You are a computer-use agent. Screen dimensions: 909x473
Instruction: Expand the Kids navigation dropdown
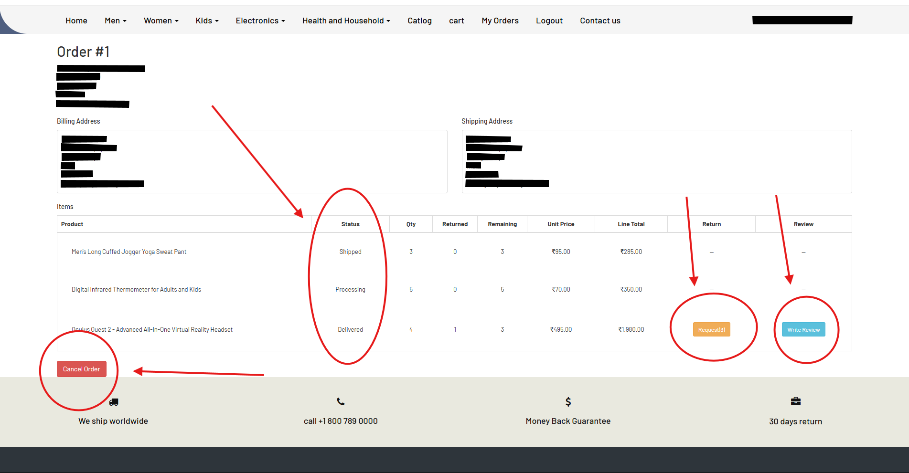207,21
